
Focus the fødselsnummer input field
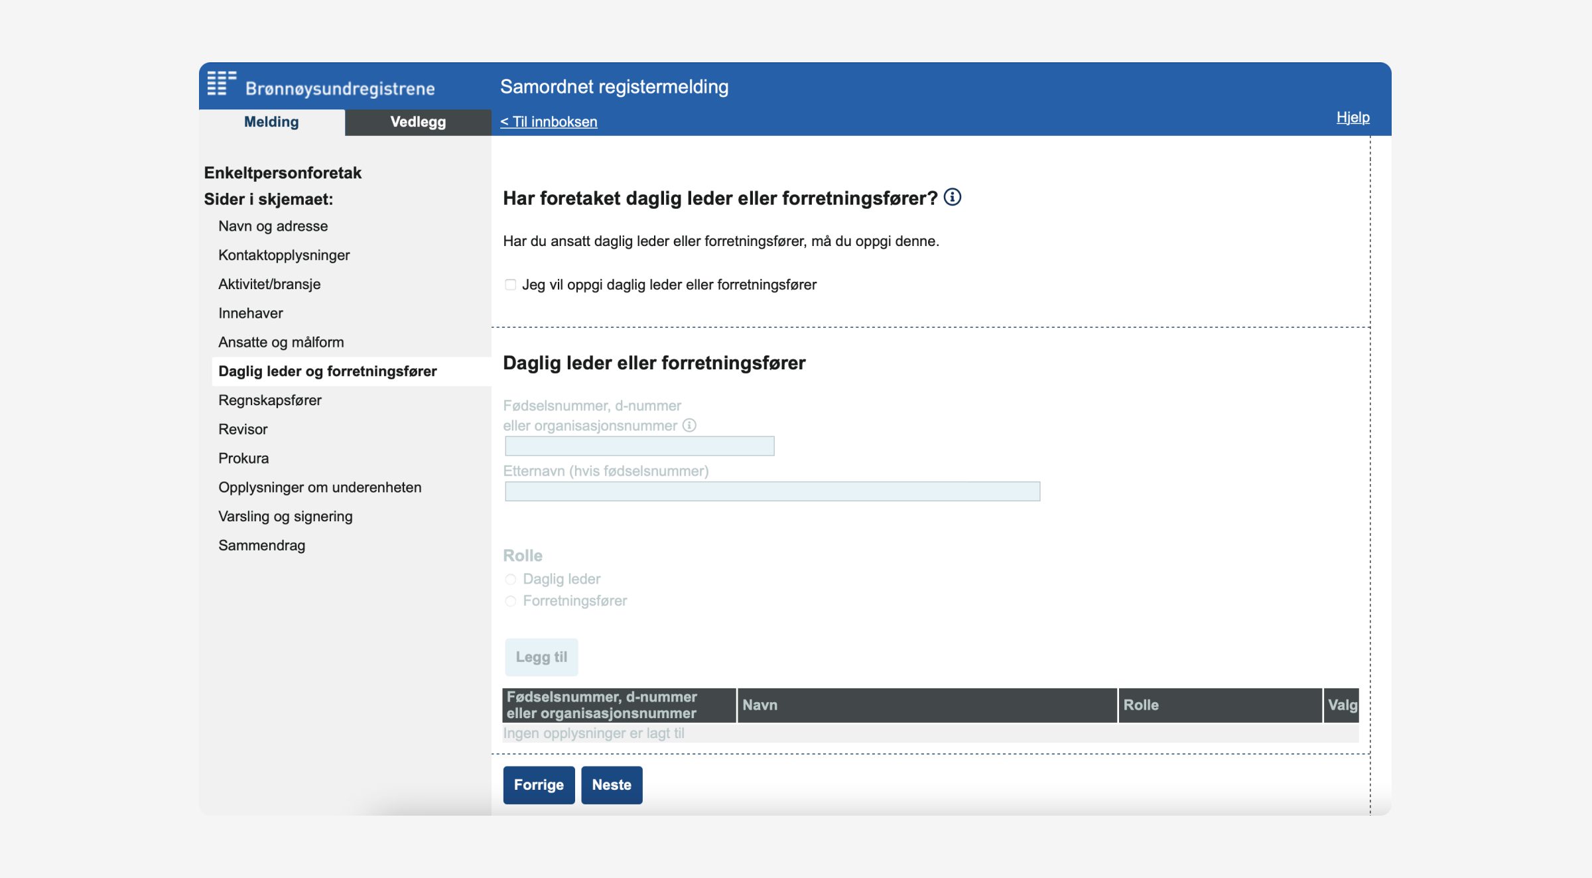click(x=639, y=446)
